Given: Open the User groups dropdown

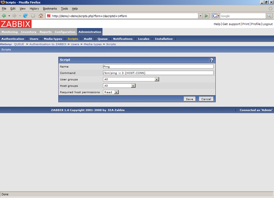Looking at the screenshot, I should pyautogui.click(x=131, y=79).
